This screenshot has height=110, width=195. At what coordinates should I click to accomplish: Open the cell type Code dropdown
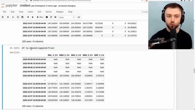pos(67,17)
